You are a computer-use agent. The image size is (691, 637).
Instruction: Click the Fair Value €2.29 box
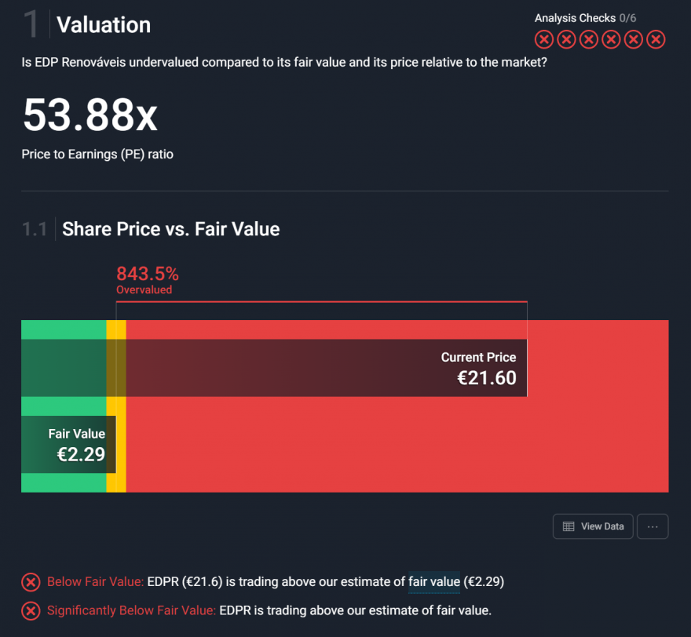(68, 445)
